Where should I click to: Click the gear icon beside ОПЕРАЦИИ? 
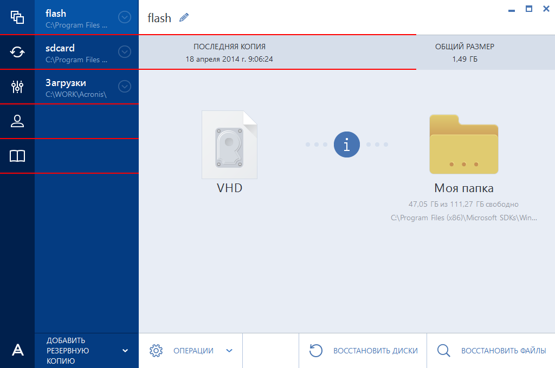pyautogui.click(x=156, y=351)
